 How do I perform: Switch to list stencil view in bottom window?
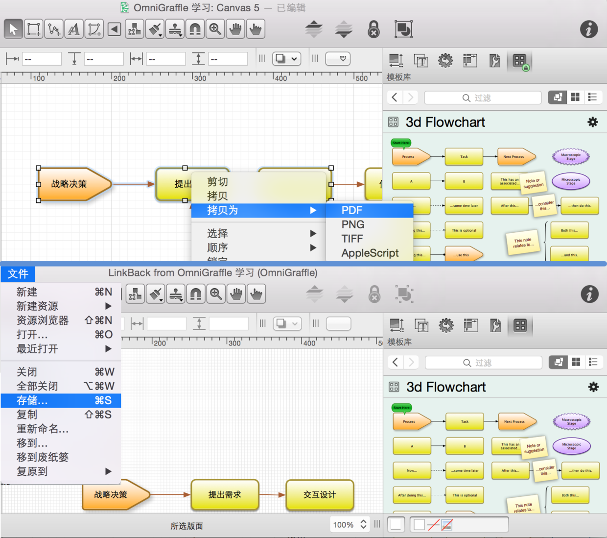tap(593, 362)
